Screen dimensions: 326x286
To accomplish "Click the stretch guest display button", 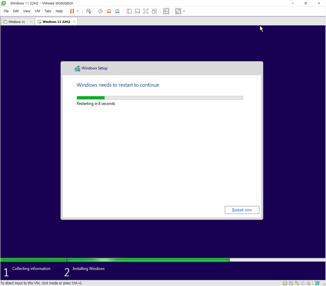I will [x=178, y=11].
